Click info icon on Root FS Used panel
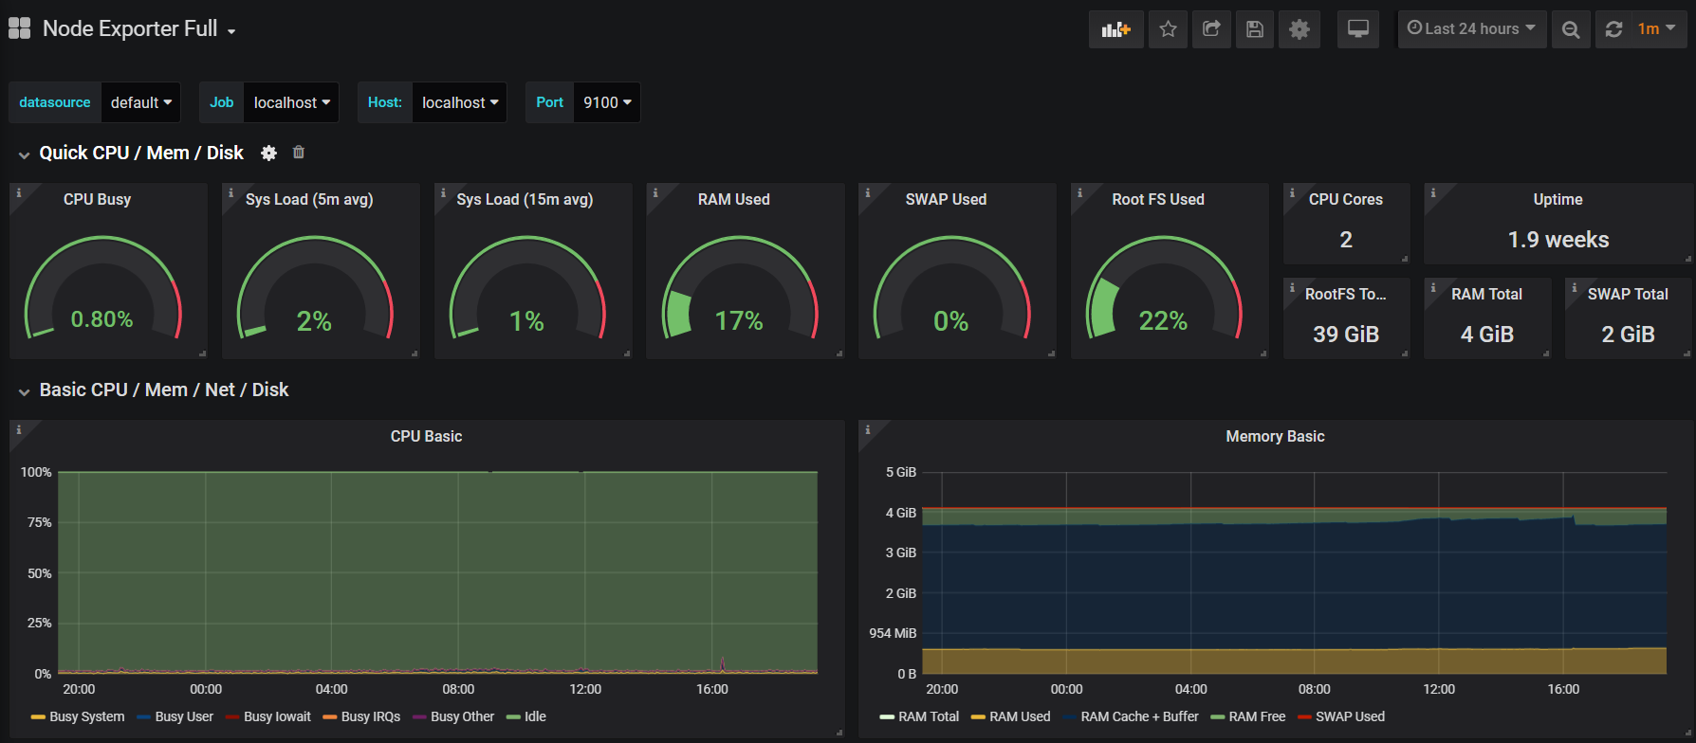 coord(1080,192)
